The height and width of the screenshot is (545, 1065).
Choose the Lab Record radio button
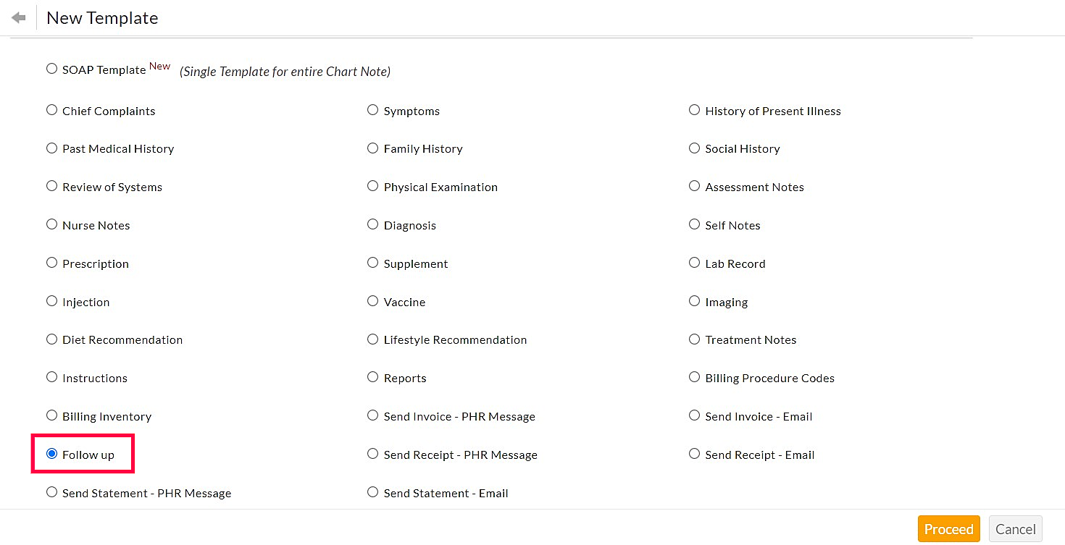click(x=694, y=263)
